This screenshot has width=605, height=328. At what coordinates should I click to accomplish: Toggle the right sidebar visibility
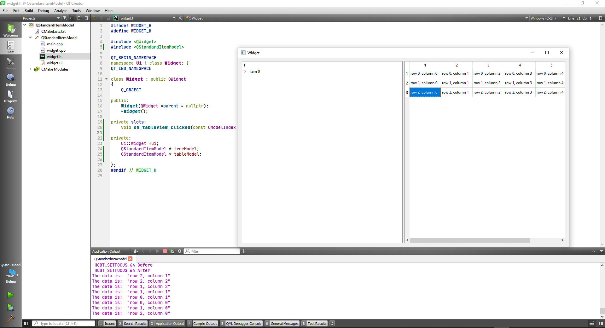[x=601, y=323]
